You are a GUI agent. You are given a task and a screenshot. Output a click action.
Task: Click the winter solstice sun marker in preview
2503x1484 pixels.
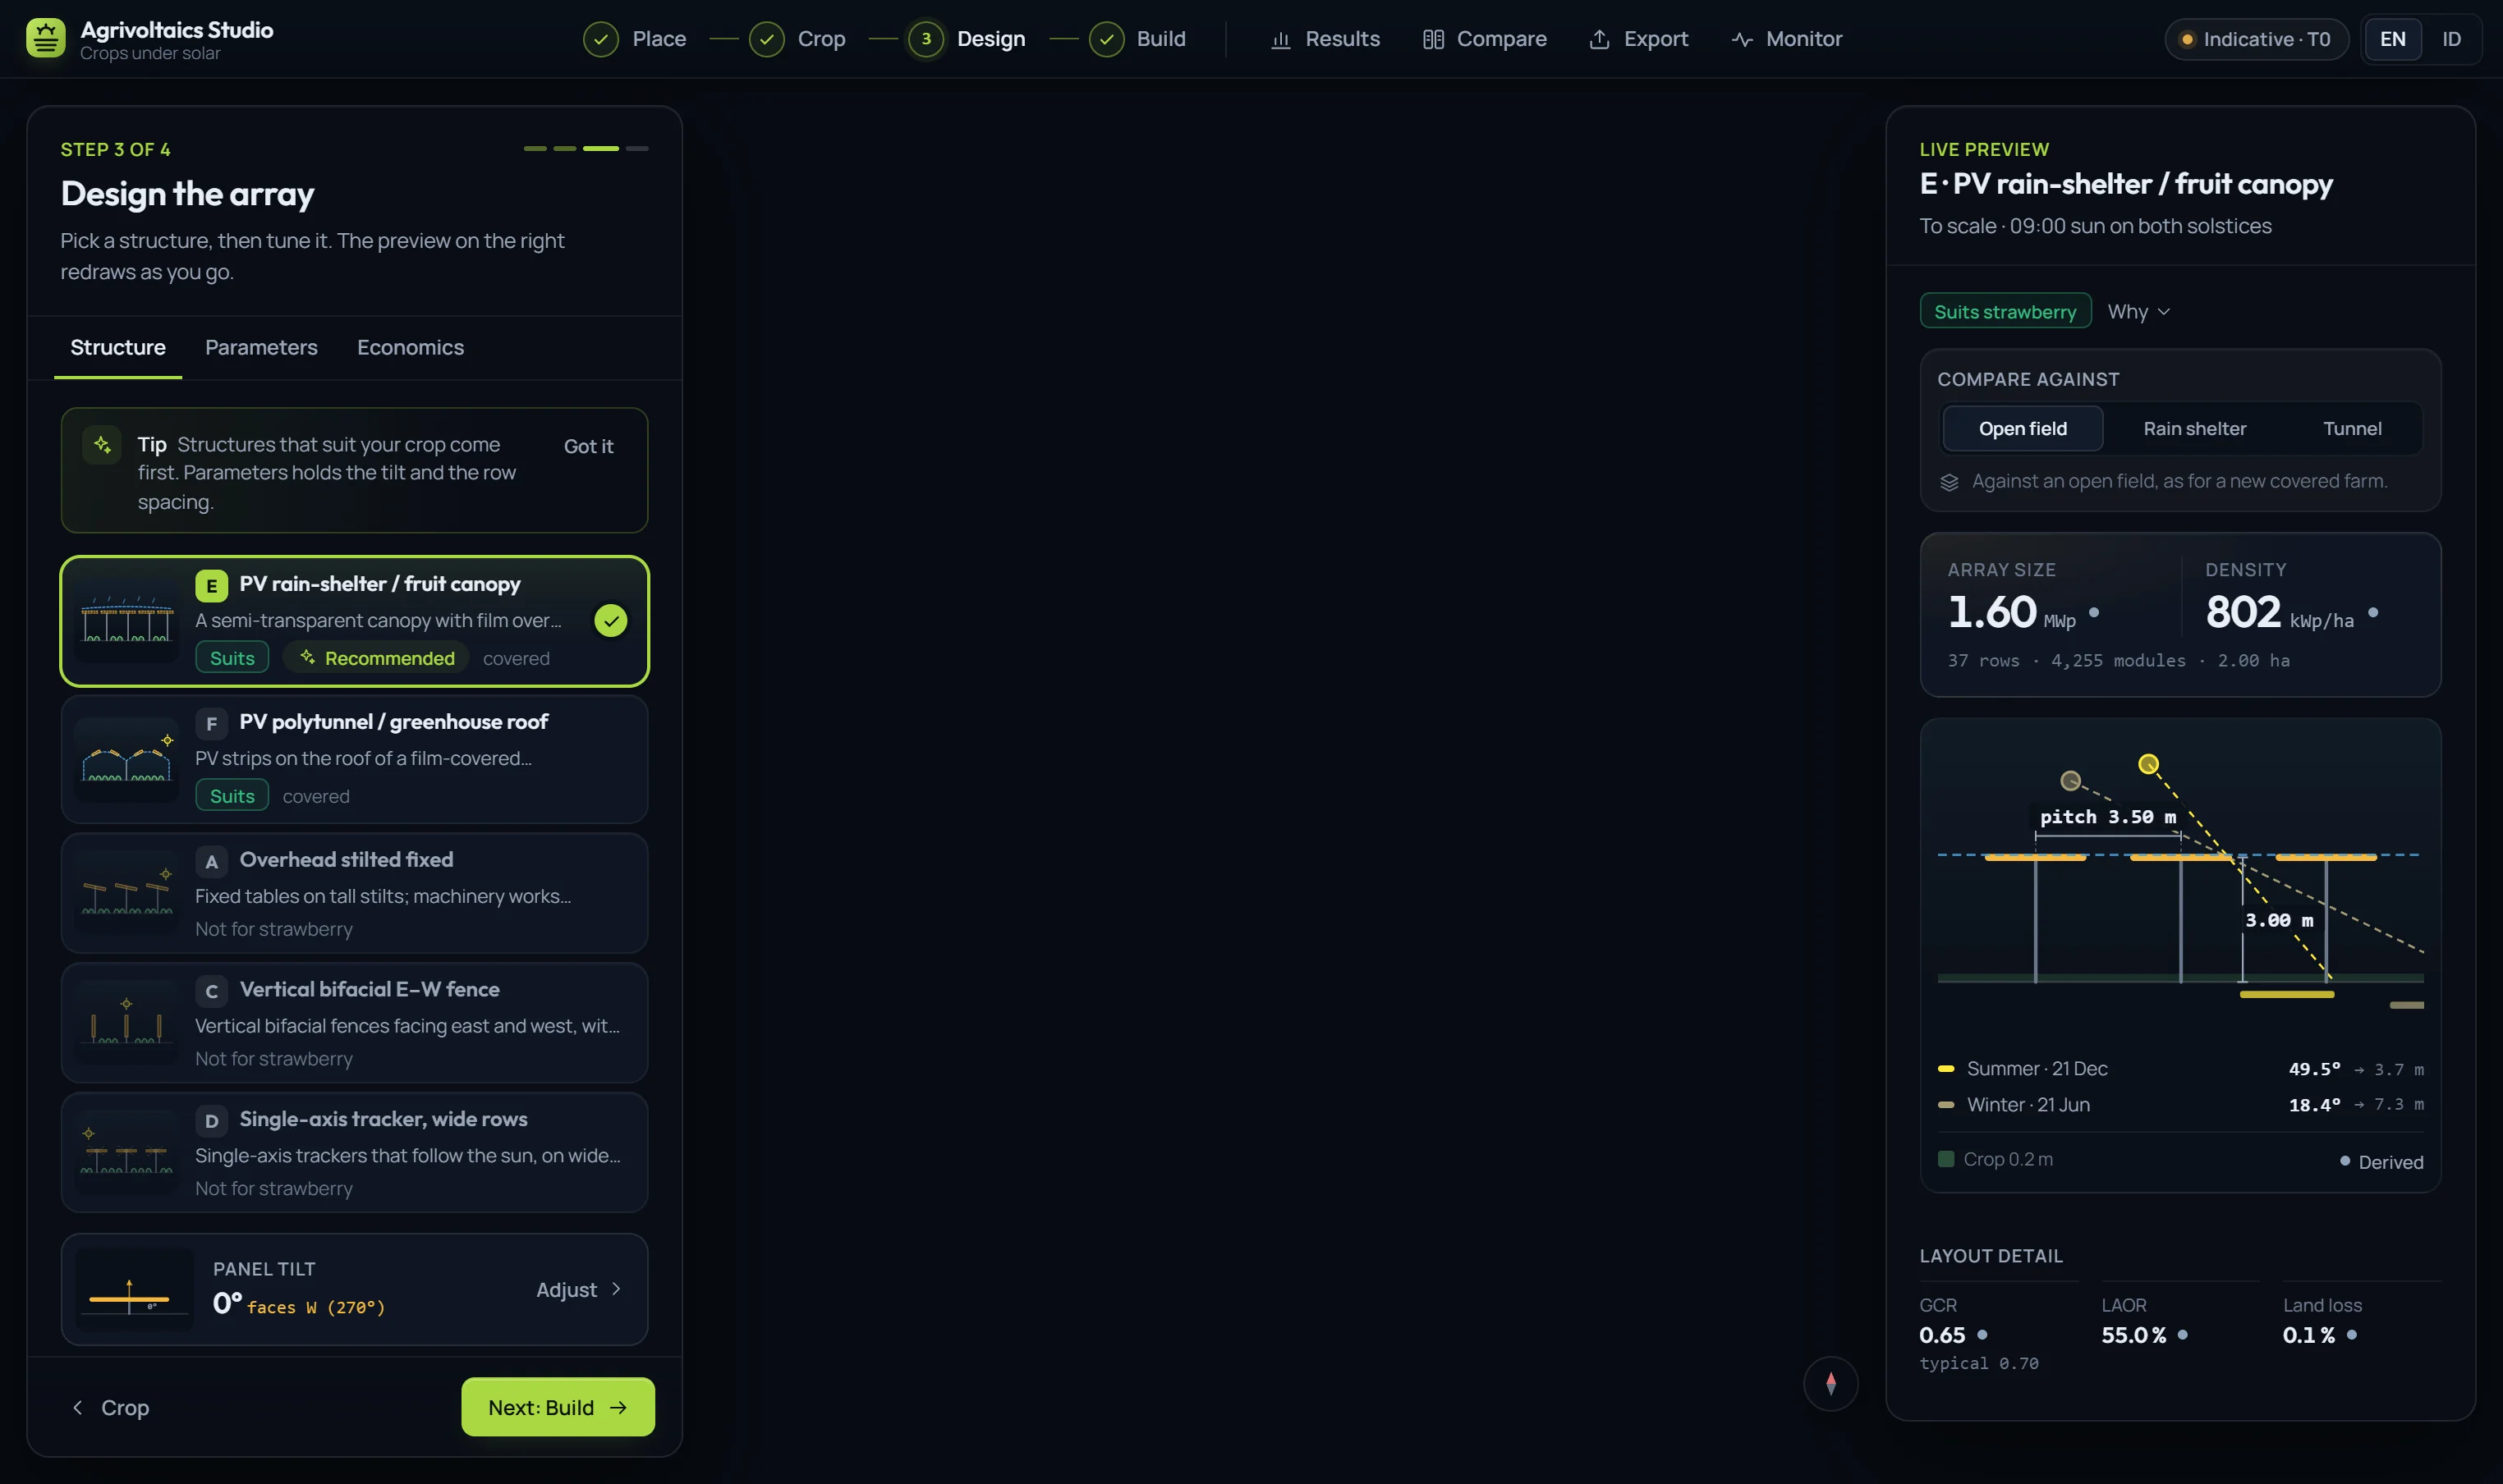[x=2070, y=781]
